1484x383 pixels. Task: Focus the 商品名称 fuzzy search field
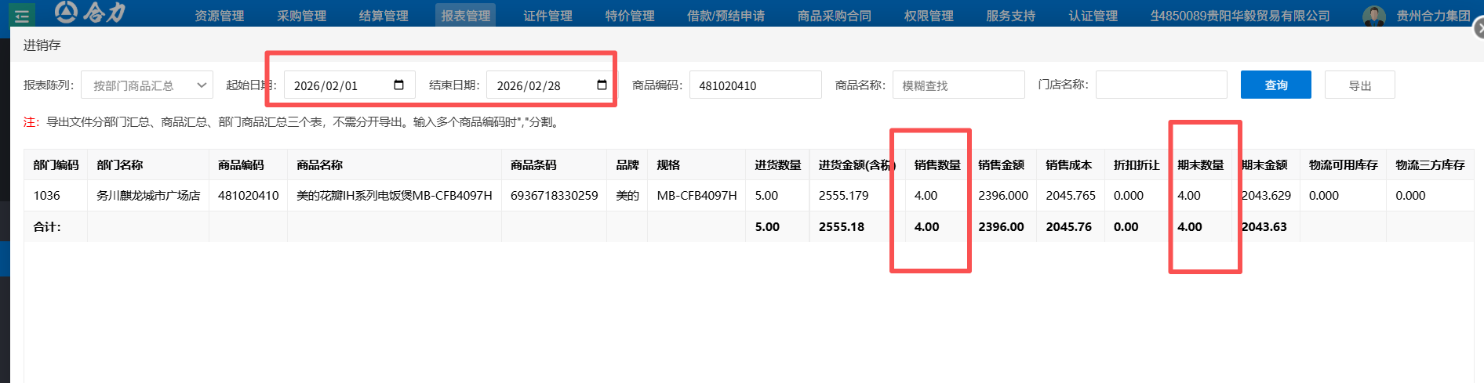(x=958, y=85)
